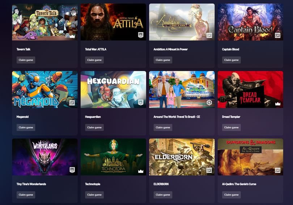The image size is (293, 205).
Task: Claim the Total War: ATTILA game
Action: [94, 60]
